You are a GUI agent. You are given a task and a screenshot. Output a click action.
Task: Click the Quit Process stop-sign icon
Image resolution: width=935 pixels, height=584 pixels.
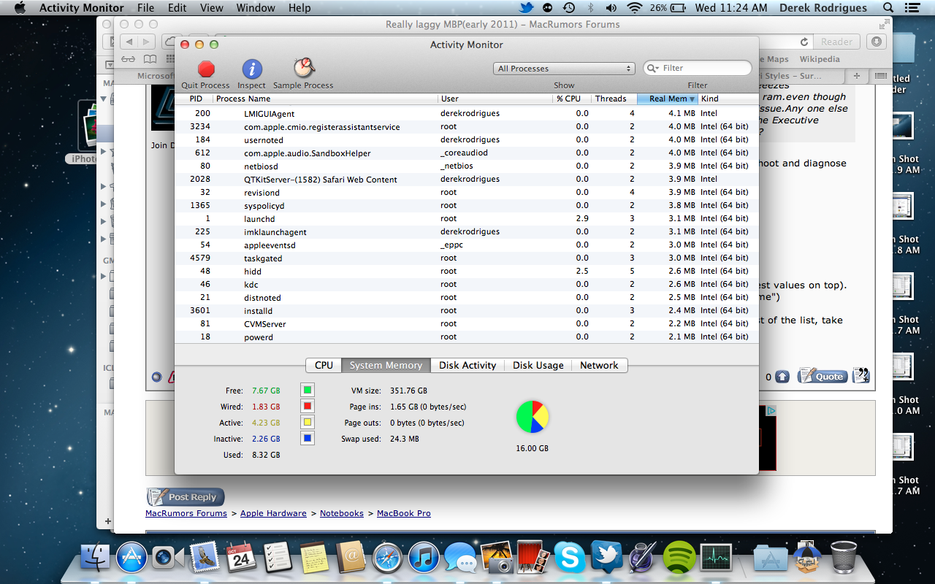[207, 69]
